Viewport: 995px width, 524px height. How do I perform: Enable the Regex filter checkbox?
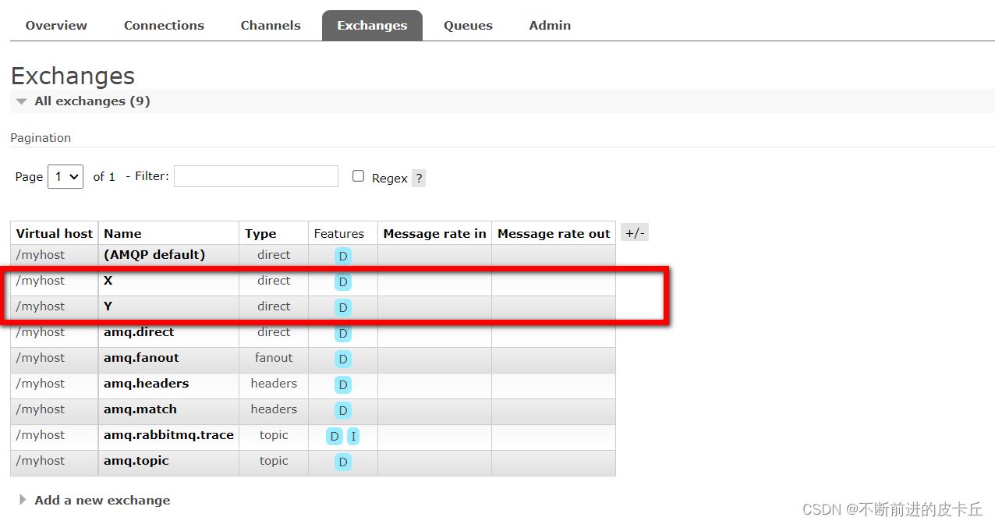tap(358, 176)
